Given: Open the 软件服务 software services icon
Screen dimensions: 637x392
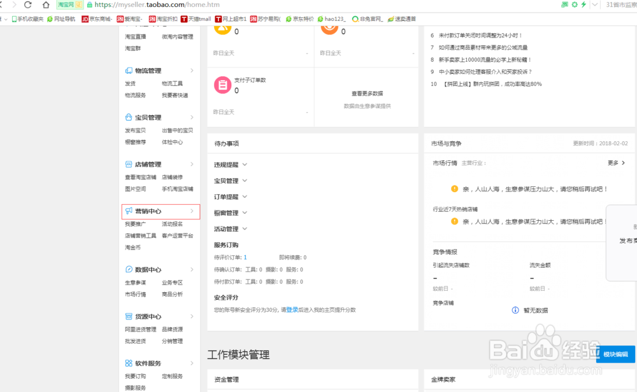Looking at the screenshot, I should coord(128,363).
